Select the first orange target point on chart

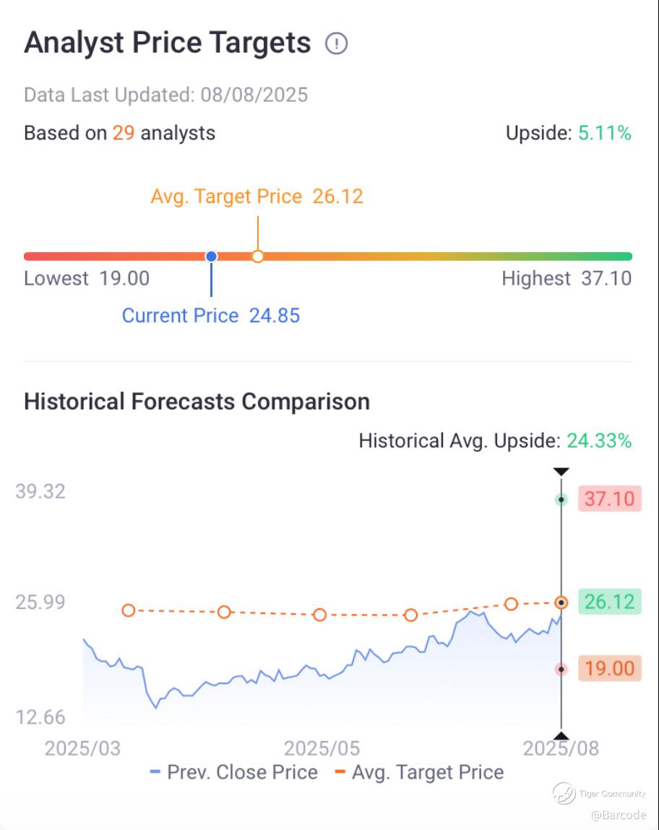(x=129, y=610)
